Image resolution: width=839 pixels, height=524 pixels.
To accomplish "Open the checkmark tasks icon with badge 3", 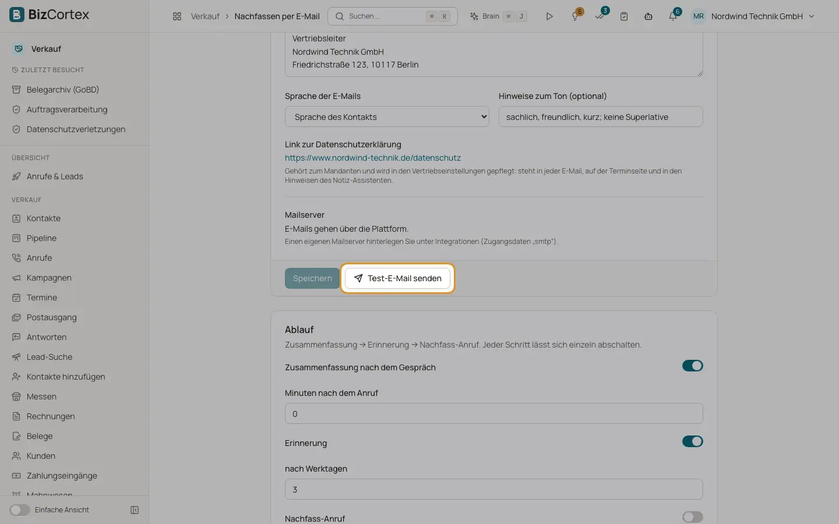I will [600, 16].
